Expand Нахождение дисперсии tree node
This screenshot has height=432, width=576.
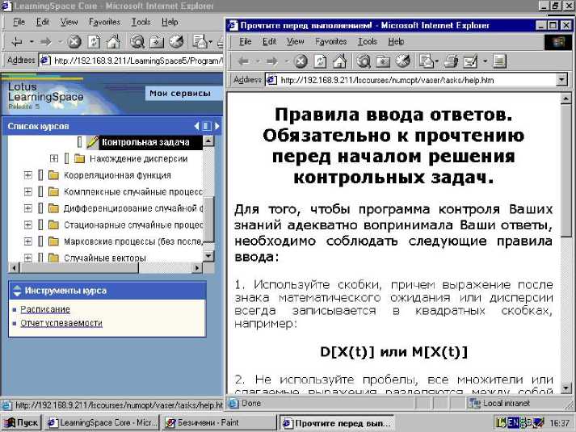[54, 158]
